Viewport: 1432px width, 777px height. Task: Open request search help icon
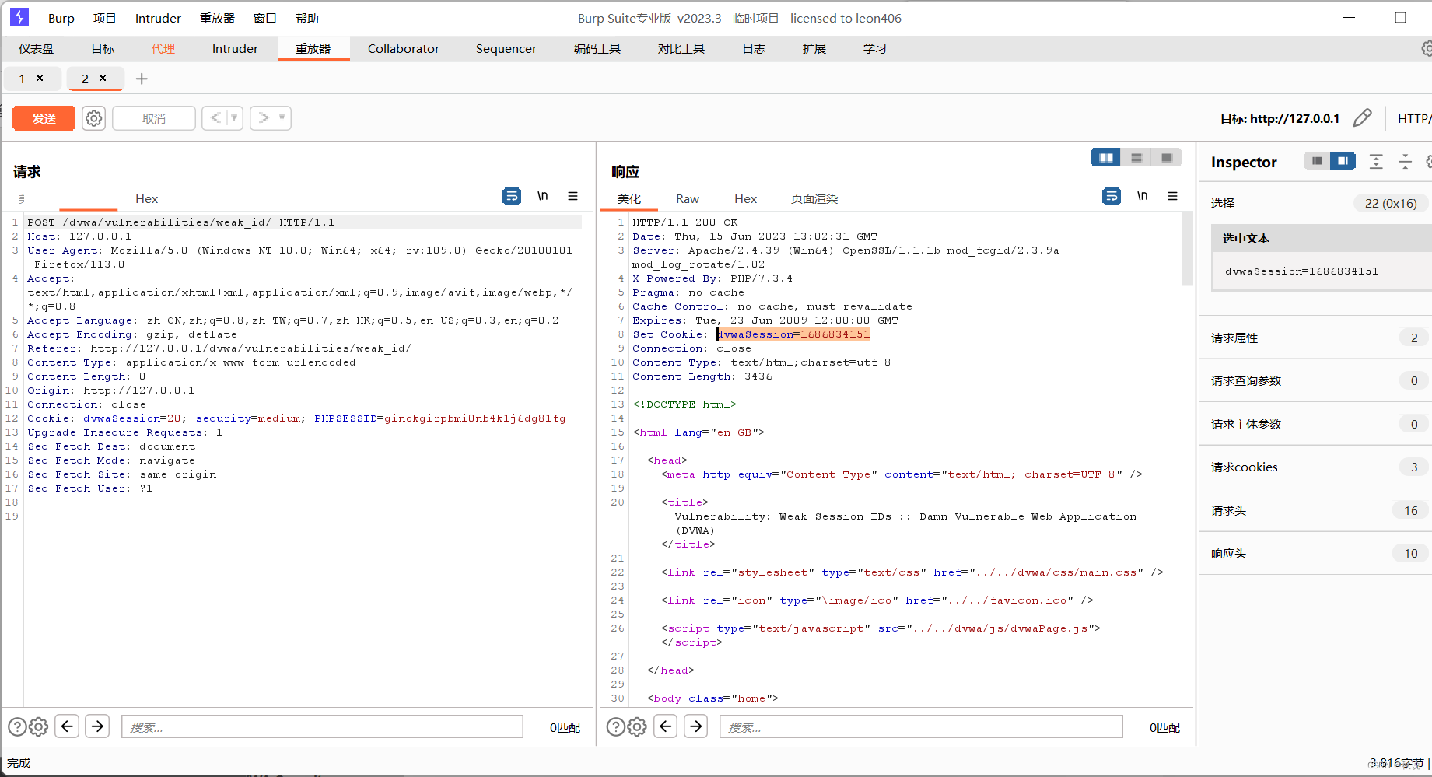coord(16,726)
